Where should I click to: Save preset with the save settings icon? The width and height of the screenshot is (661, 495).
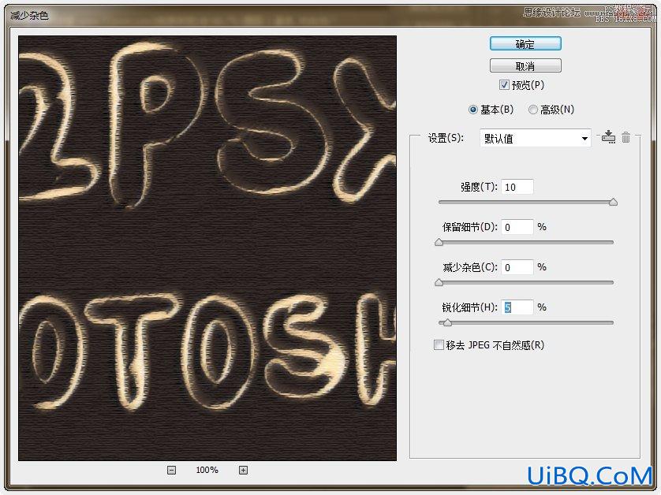pyautogui.click(x=608, y=137)
